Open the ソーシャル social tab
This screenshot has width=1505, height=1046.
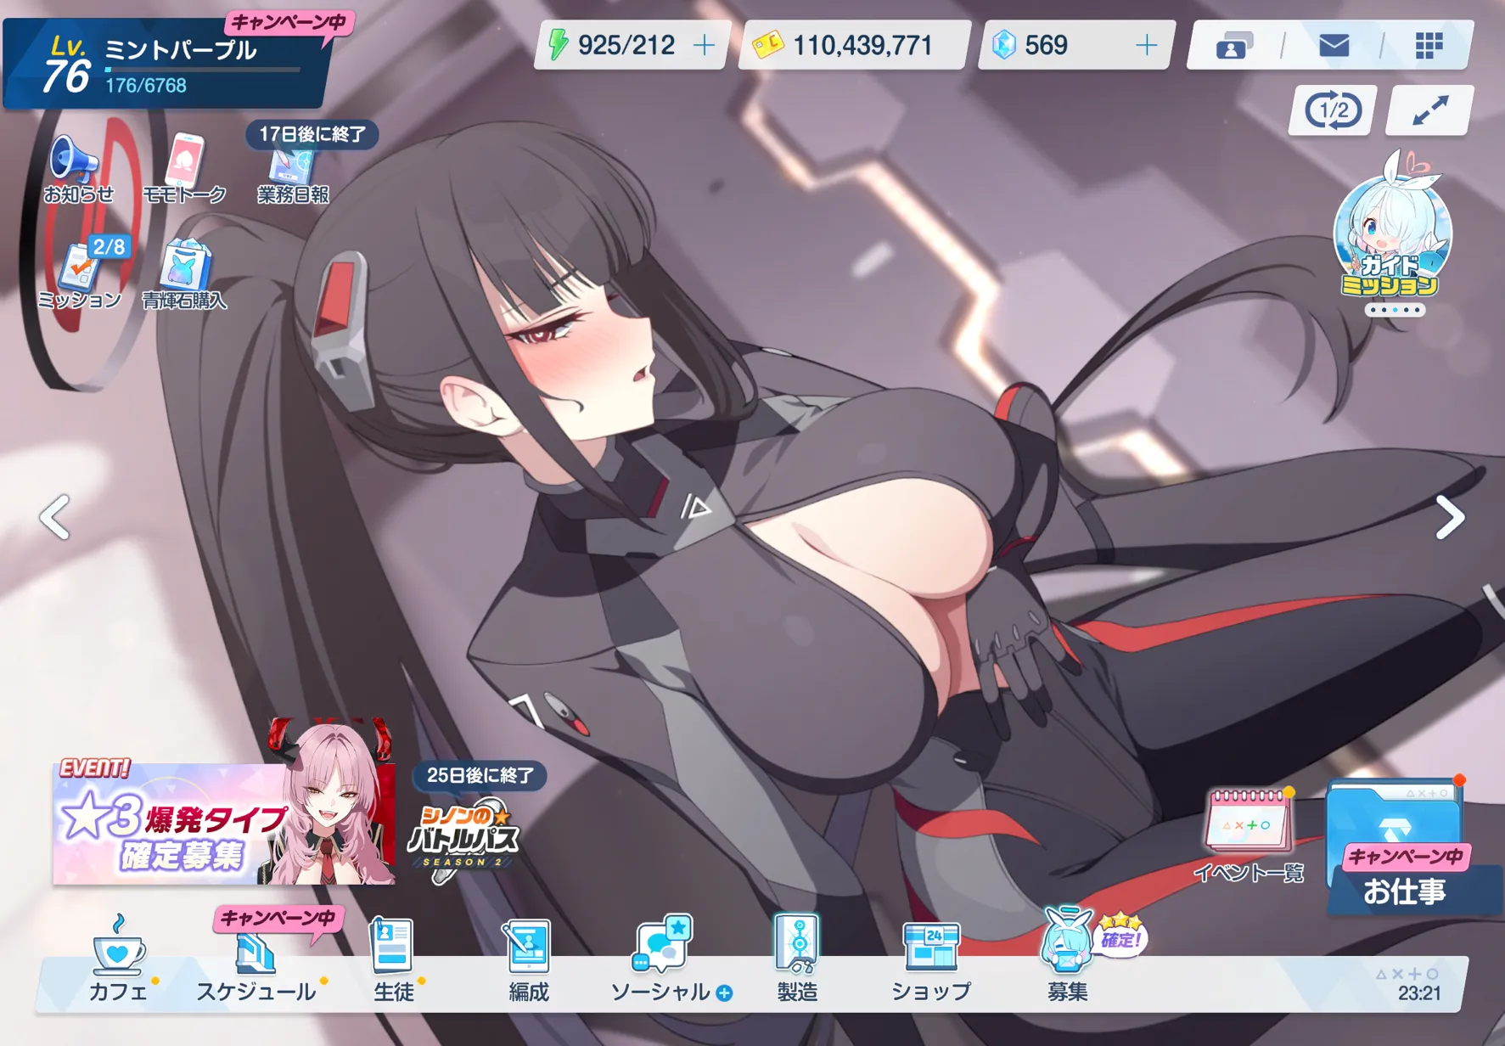coord(662,959)
